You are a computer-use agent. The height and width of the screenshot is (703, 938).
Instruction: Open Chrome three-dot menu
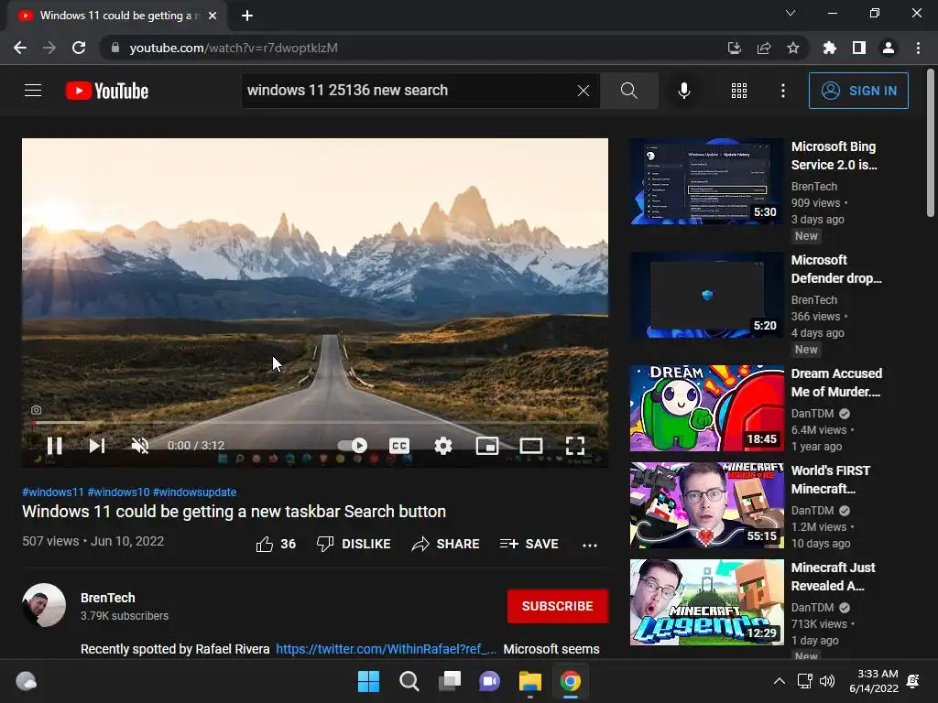click(918, 48)
